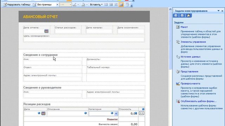Open the Представления link
This screenshot has width=225, height=126.
[x=189, y=71]
